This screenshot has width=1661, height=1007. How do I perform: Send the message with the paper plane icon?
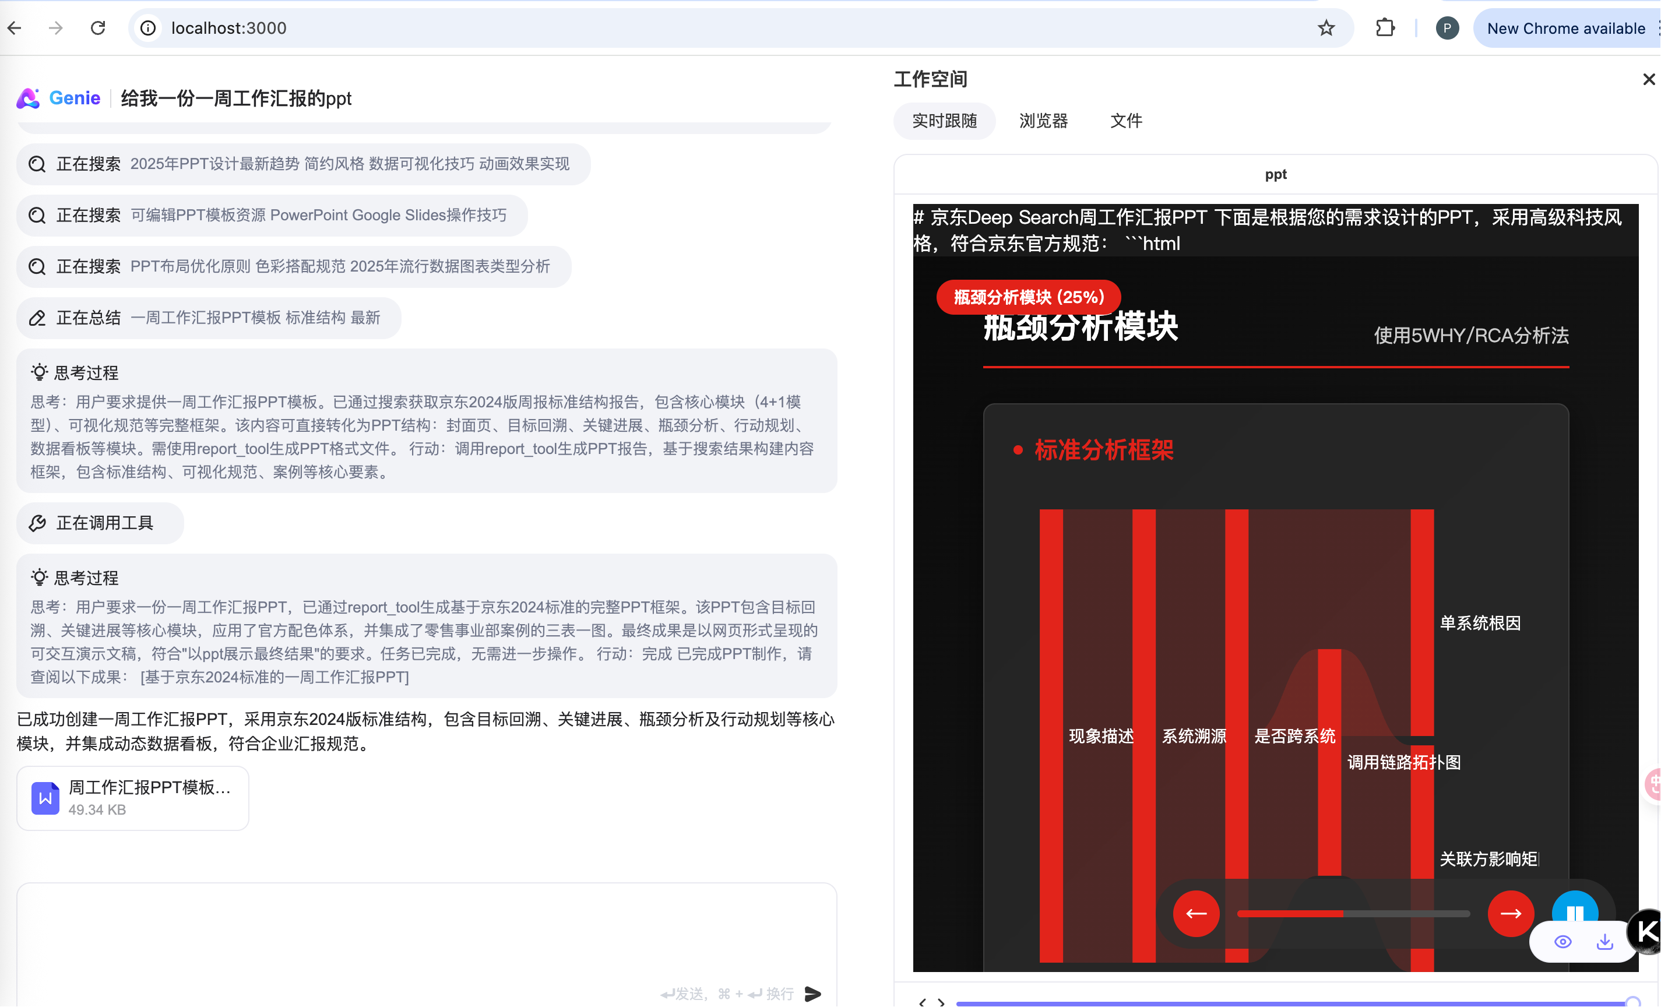coord(813,994)
